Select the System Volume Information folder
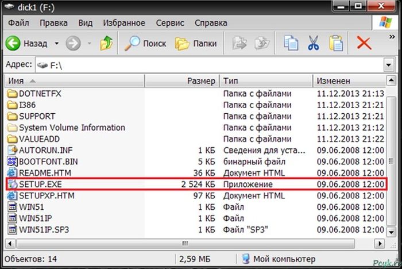This screenshot has height=269, width=402. point(72,128)
